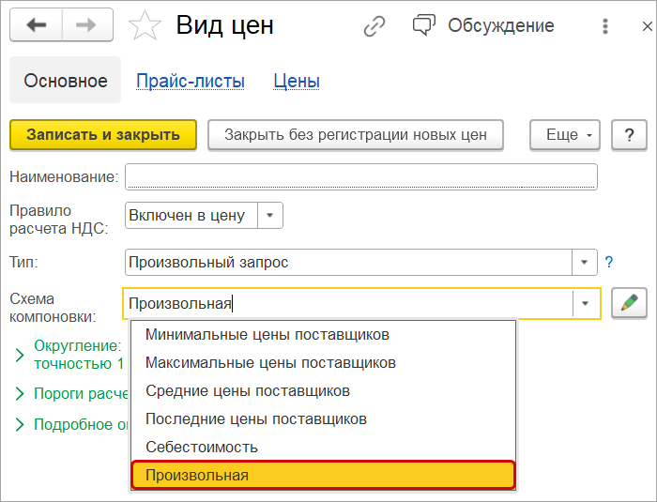Add to favorites with star icon
657x502 pixels.
[145, 25]
